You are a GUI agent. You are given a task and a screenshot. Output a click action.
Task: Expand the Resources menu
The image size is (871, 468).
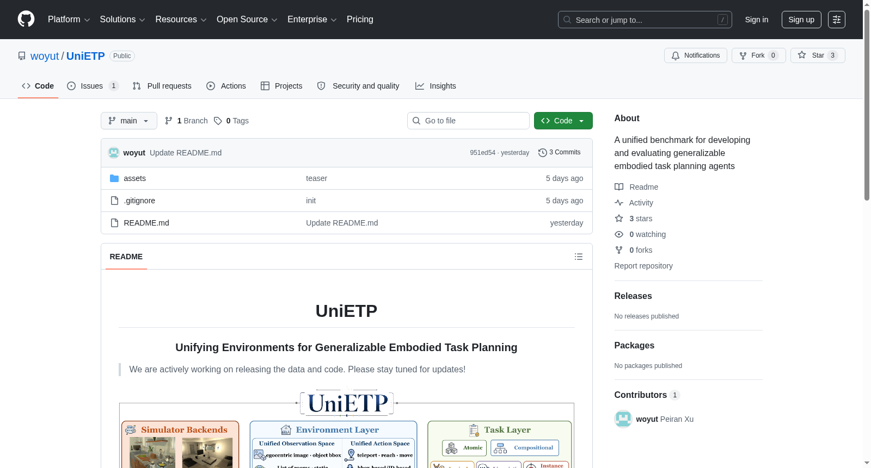pos(181,20)
